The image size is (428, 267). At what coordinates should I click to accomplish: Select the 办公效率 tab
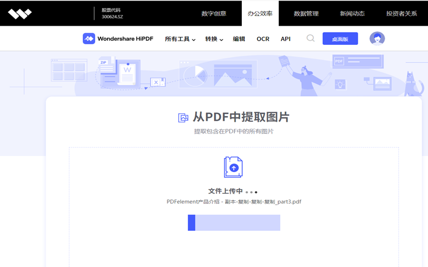[x=260, y=13]
